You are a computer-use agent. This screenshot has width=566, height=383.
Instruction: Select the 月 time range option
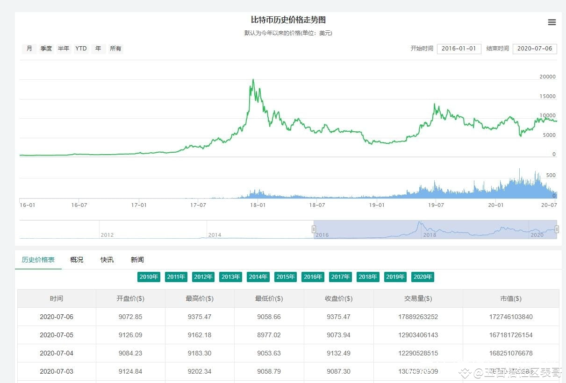coord(29,48)
